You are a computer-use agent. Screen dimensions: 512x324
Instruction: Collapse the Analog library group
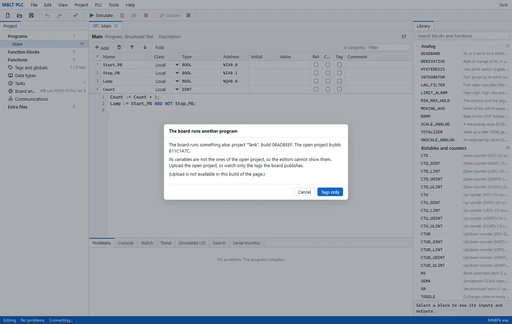coord(417,46)
